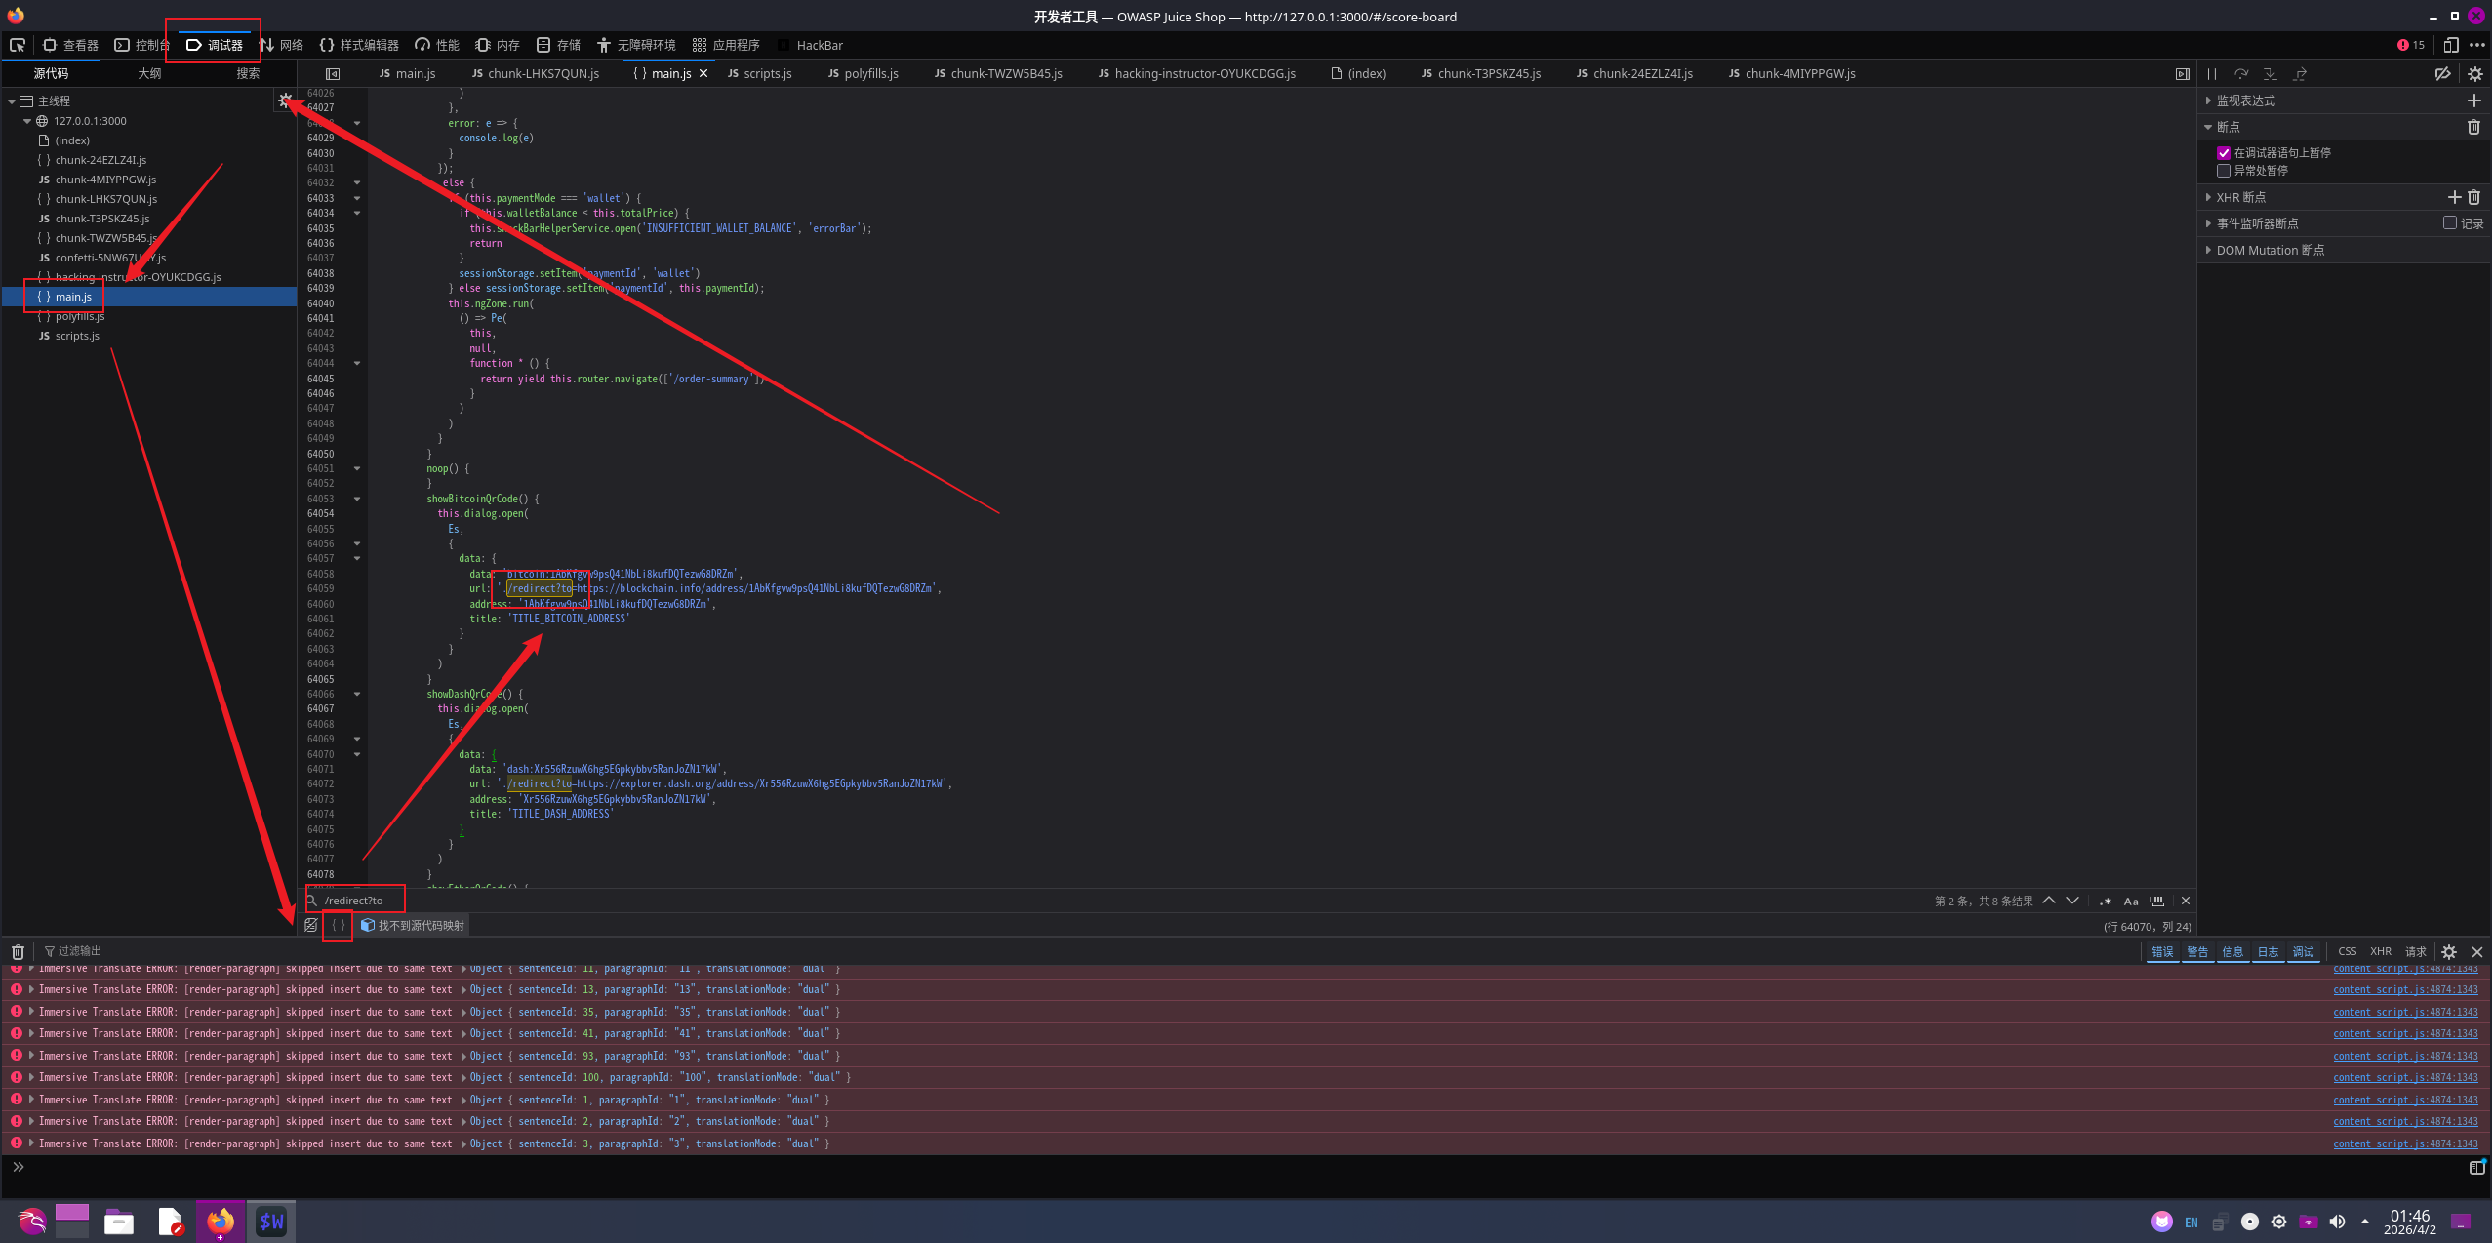
Task: Open content_script.js link for sentenceId 41
Action: [2405, 1034]
